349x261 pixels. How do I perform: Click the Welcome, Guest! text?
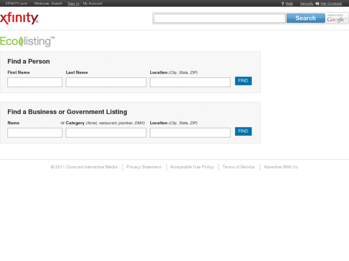pyautogui.click(x=48, y=3)
